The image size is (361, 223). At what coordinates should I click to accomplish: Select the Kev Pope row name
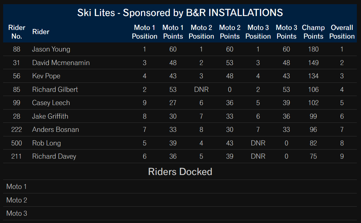[x=46, y=76]
